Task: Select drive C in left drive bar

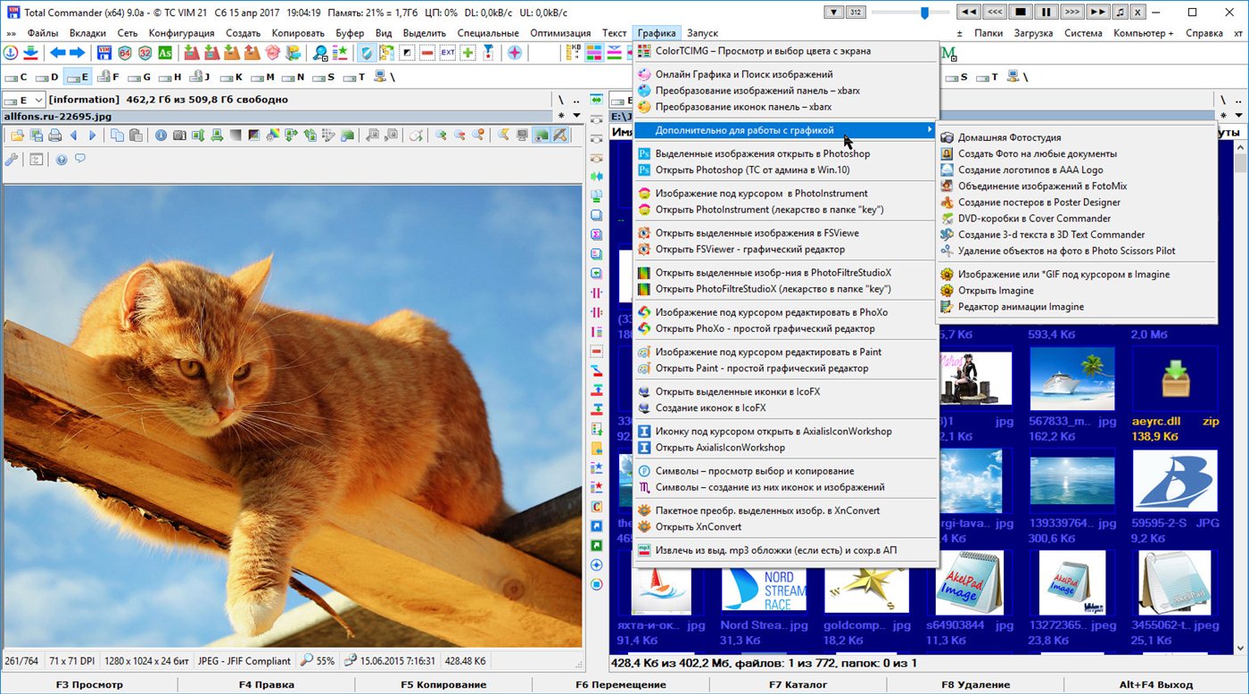Action: click(x=16, y=78)
